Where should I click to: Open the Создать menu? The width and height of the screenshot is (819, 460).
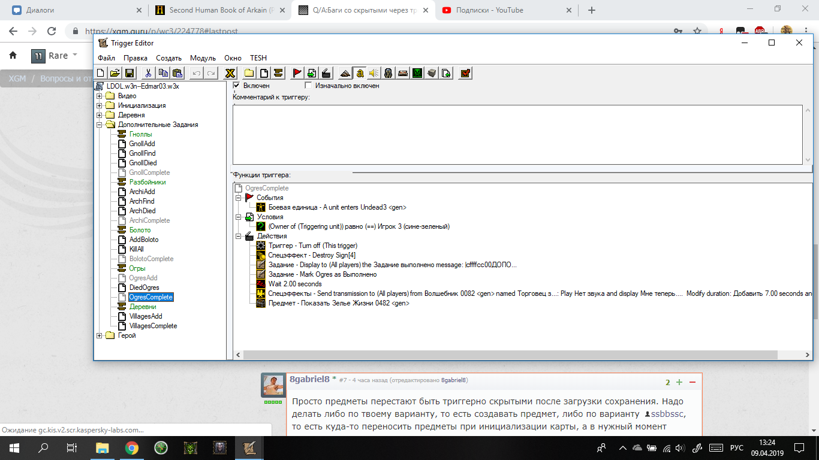point(168,58)
